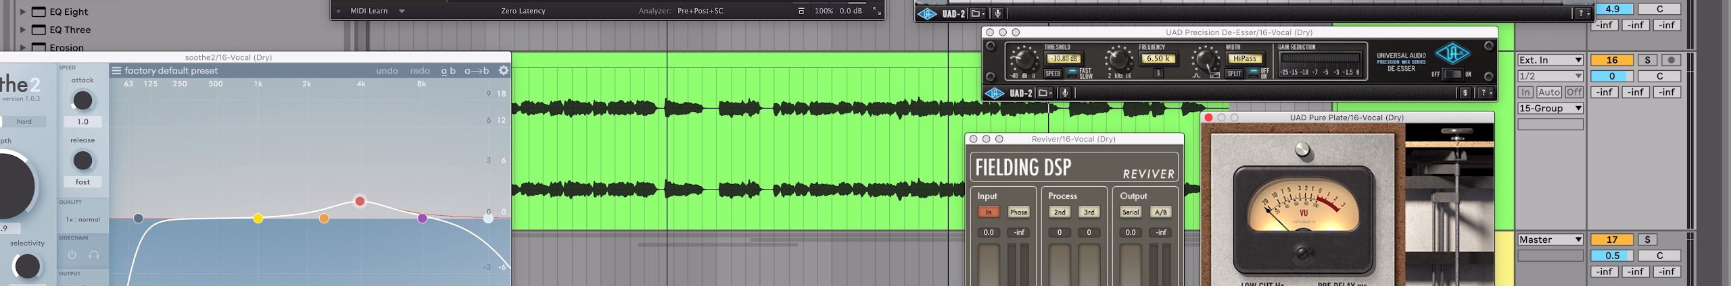The image size is (1731, 286).
Task: Open the 15-Group output routing dropdown
Action: click(1550, 108)
